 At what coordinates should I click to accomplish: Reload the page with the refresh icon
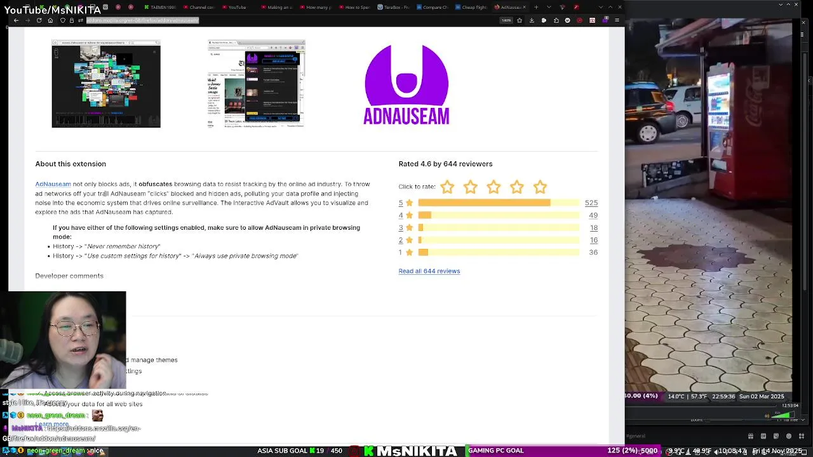click(x=39, y=20)
